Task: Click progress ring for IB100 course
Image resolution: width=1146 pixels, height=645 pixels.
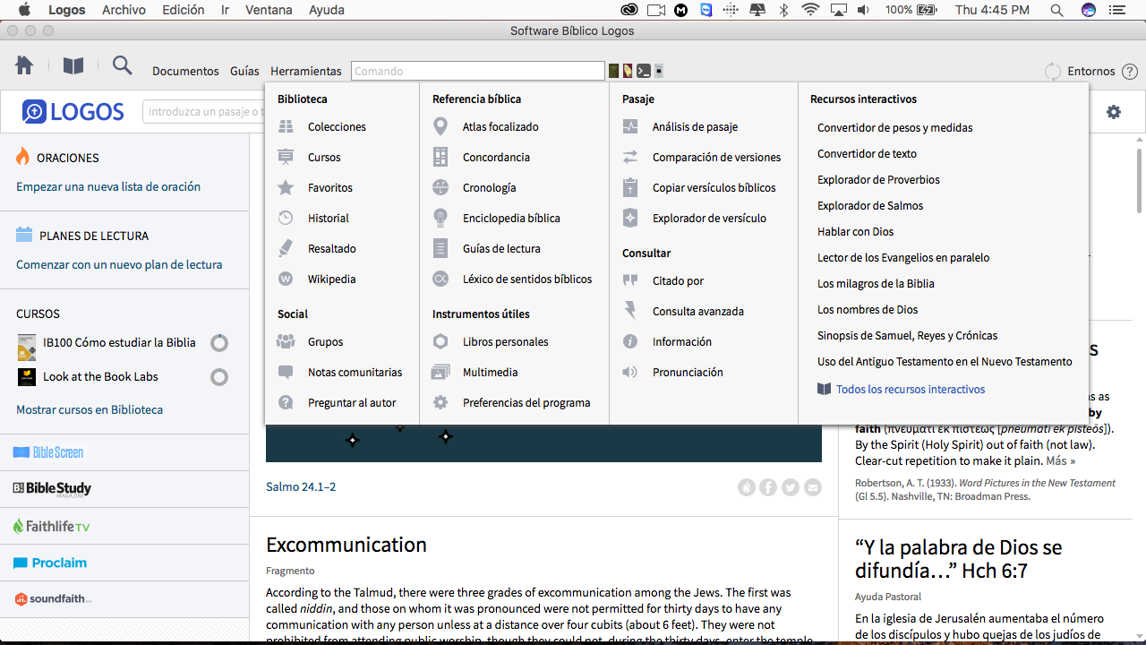Action: pos(219,343)
